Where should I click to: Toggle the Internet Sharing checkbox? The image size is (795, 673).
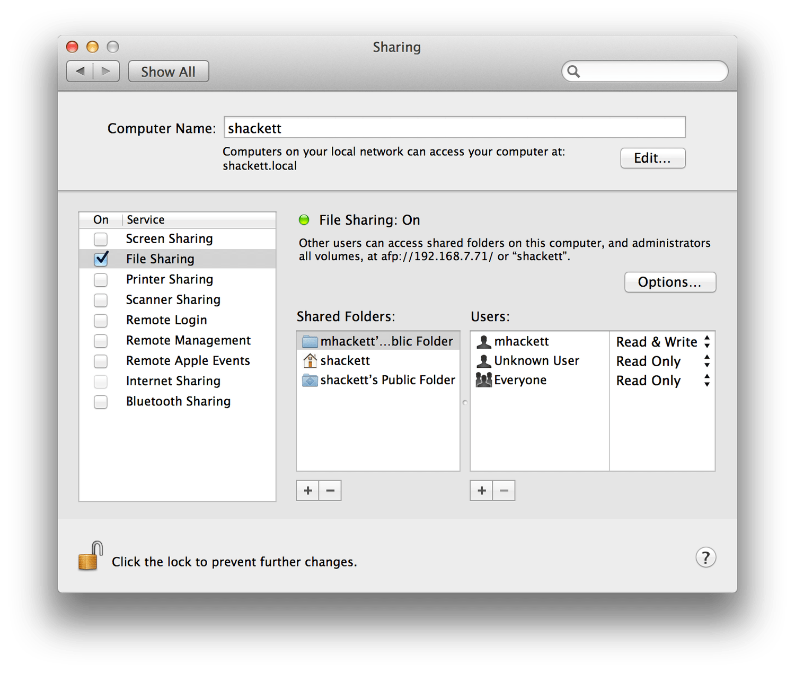click(x=101, y=381)
